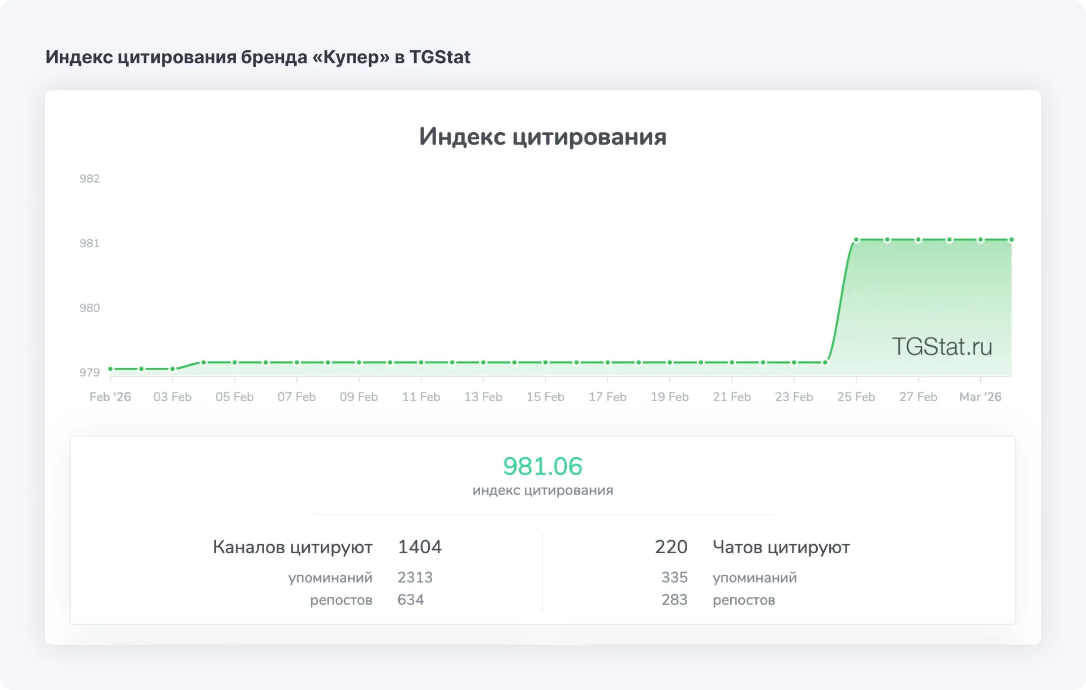1086x690 pixels.
Task: Click the 'Каналов цитируют' label
Action: click(292, 547)
